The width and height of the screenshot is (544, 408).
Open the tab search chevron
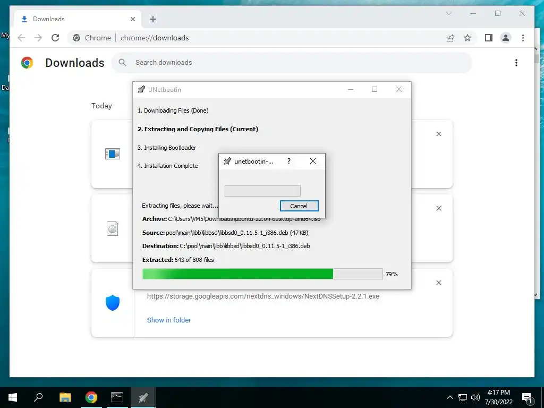(448, 13)
